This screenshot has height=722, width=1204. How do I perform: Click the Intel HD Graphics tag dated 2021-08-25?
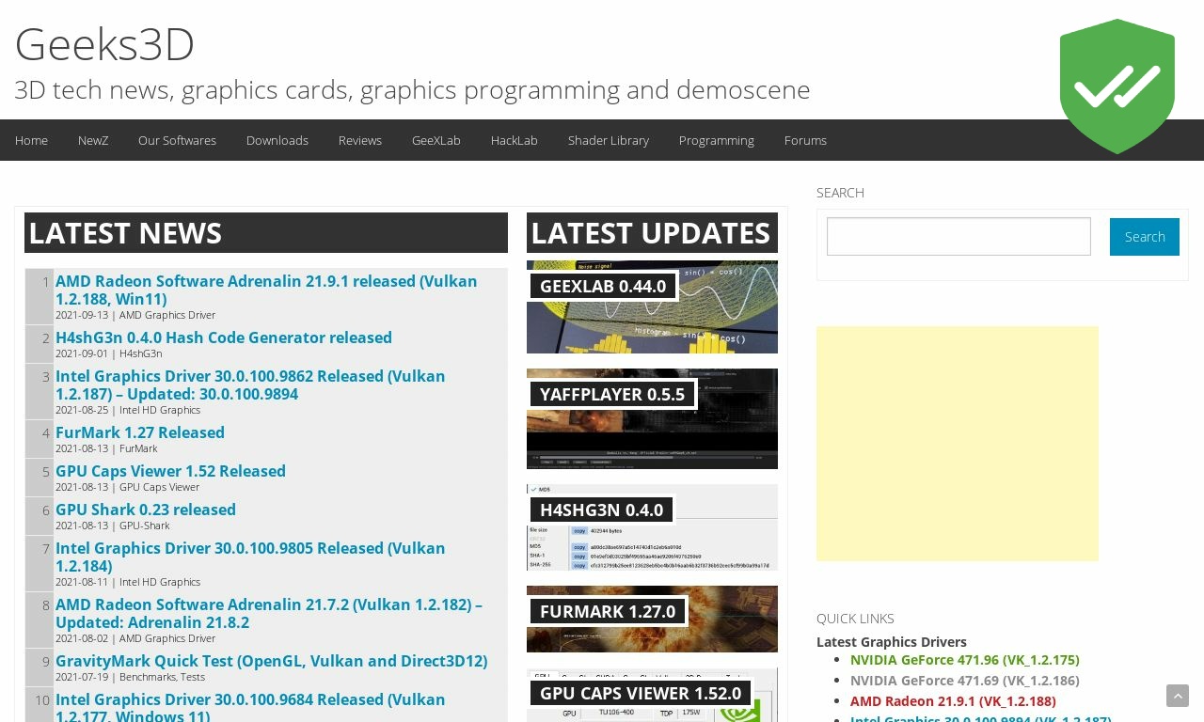[160, 410]
